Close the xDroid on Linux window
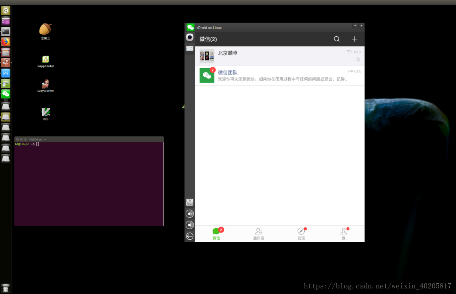 [361, 26]
